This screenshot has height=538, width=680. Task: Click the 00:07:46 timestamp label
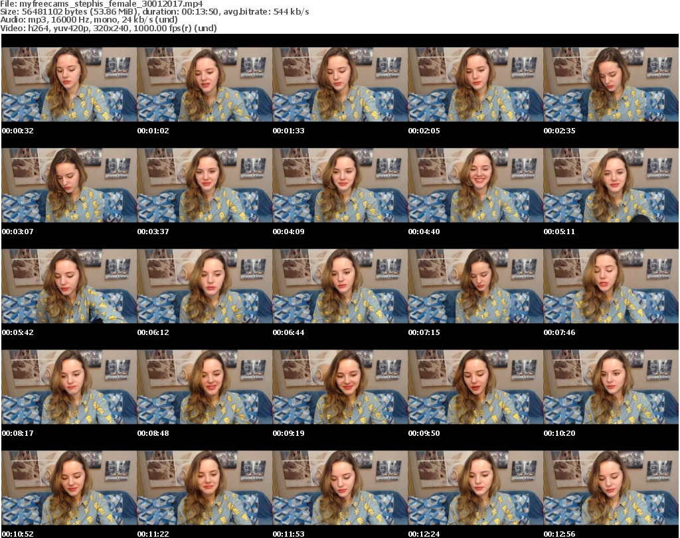tap(559, 332)
